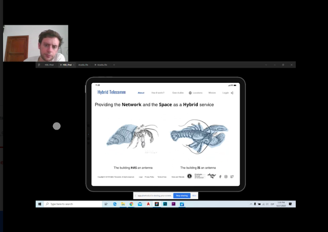The height and width of the screenshot is (232, 328).
Task: Click the round black B logo in footer
Action: click(189, 176)
